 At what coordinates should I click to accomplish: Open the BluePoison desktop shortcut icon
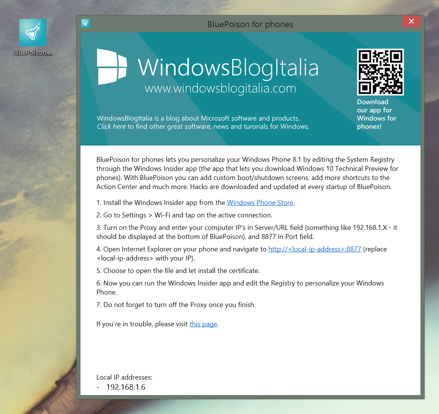pyautogui.click(x=33, y=37)
